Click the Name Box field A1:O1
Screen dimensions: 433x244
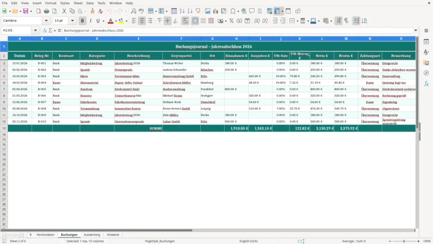[x=17, y=30]
